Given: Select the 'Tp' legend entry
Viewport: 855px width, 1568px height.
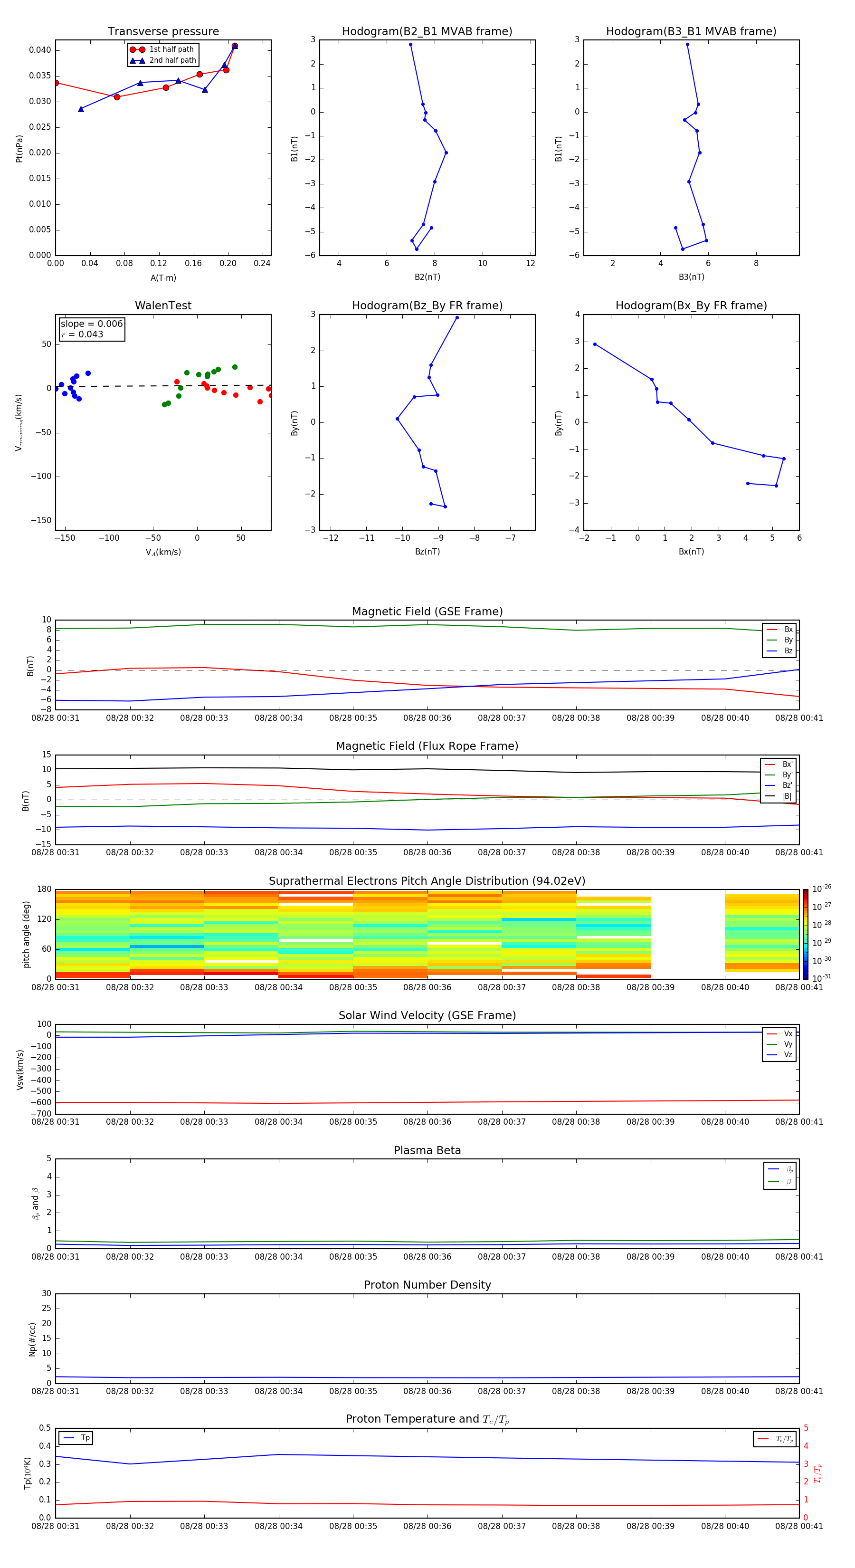Looking at the screenshot, I should point(76,1438).
